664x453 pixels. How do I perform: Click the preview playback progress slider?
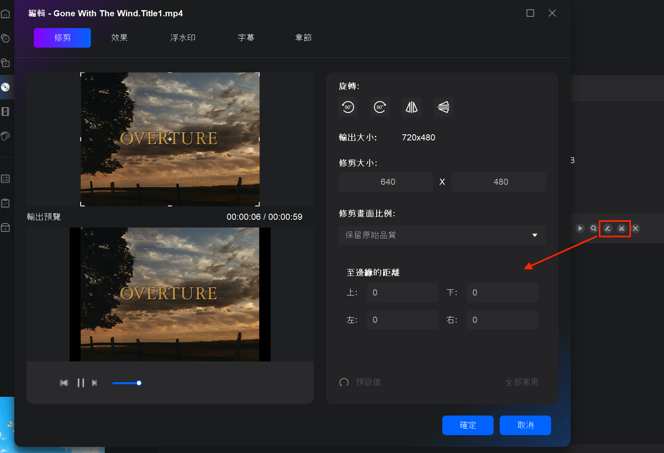[x=127, y=383]
